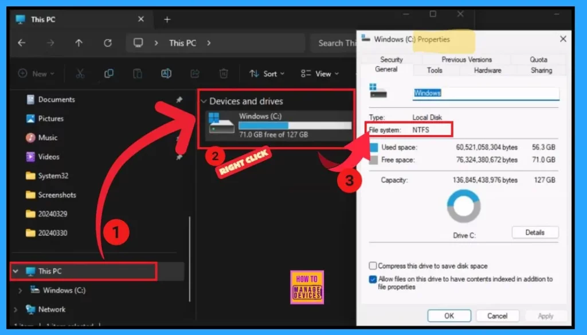The image size is (587, 335).
Task: Collapse the This PC tree node
Action: (15, 271)
